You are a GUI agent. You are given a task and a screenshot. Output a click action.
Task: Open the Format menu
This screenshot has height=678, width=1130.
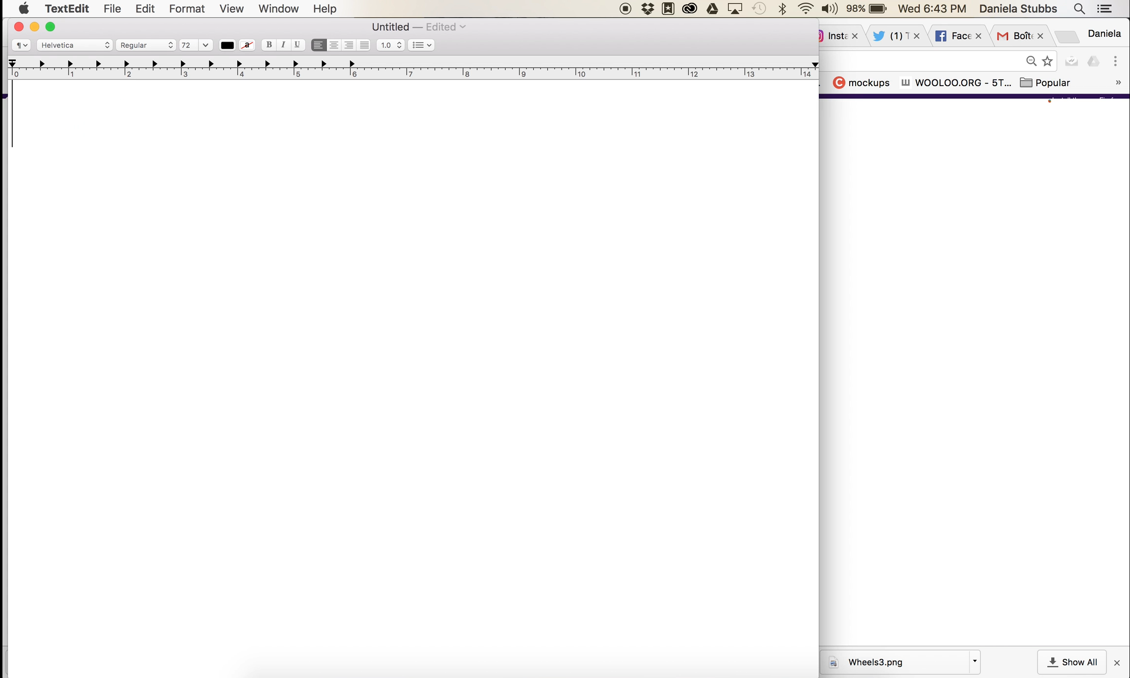186,9
